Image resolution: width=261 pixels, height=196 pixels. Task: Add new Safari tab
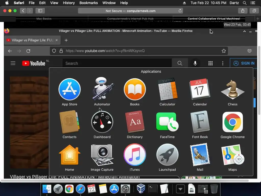click(x=258, y=19)
